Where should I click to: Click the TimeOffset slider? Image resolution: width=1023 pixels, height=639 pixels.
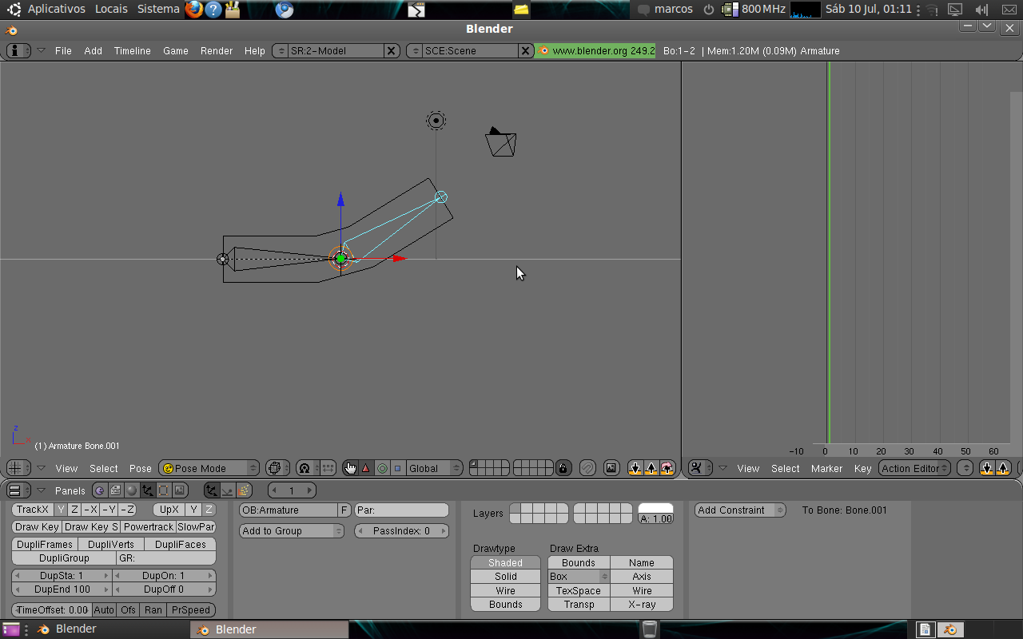pos(52,609)
